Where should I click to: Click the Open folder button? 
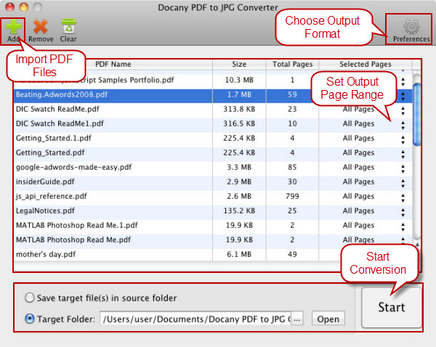[328, 319]
